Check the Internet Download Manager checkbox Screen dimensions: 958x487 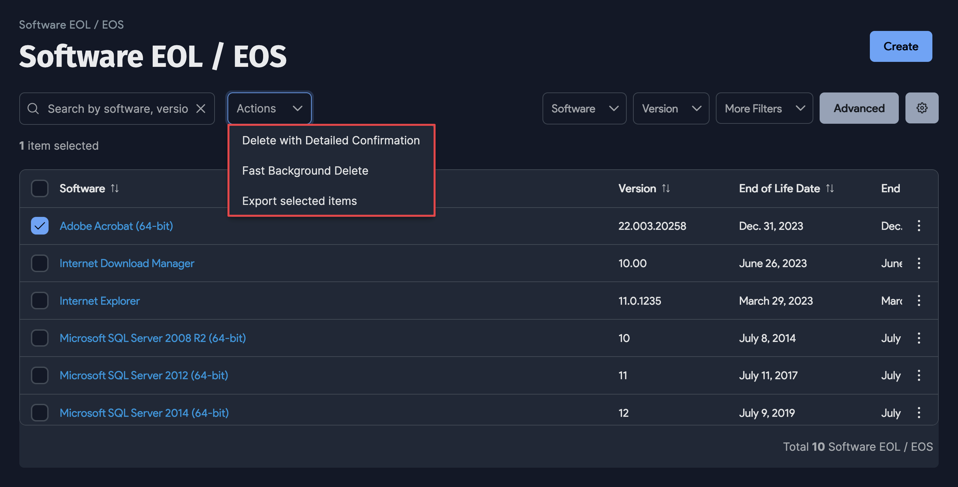(x=40, y=263)
